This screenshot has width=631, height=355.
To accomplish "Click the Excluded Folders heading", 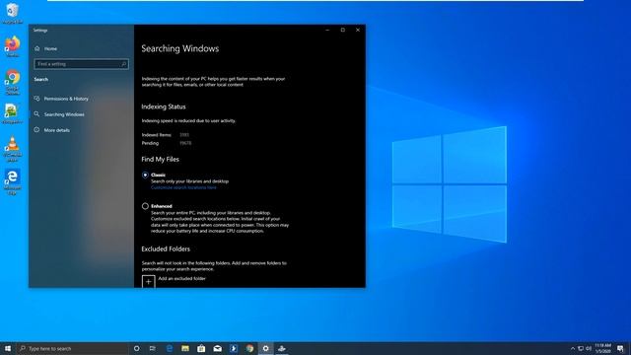I will (x=166, y=249).
